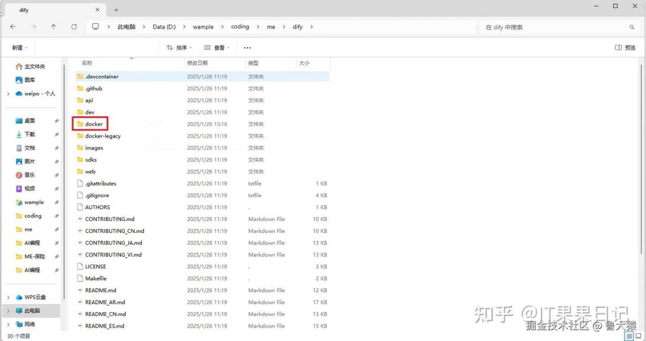Select the images folder icon

click(80, 148)
